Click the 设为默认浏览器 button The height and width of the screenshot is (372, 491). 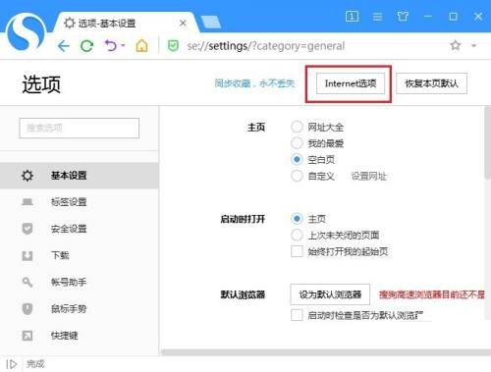click(330, 294)
